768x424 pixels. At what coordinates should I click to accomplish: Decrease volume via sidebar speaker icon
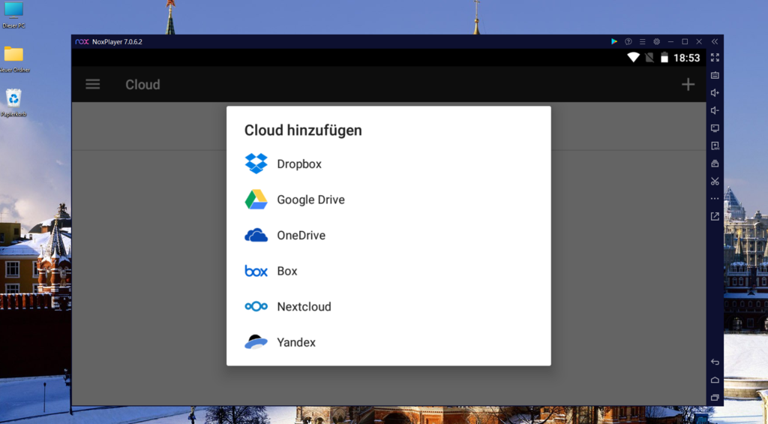(x=715, y=110)
